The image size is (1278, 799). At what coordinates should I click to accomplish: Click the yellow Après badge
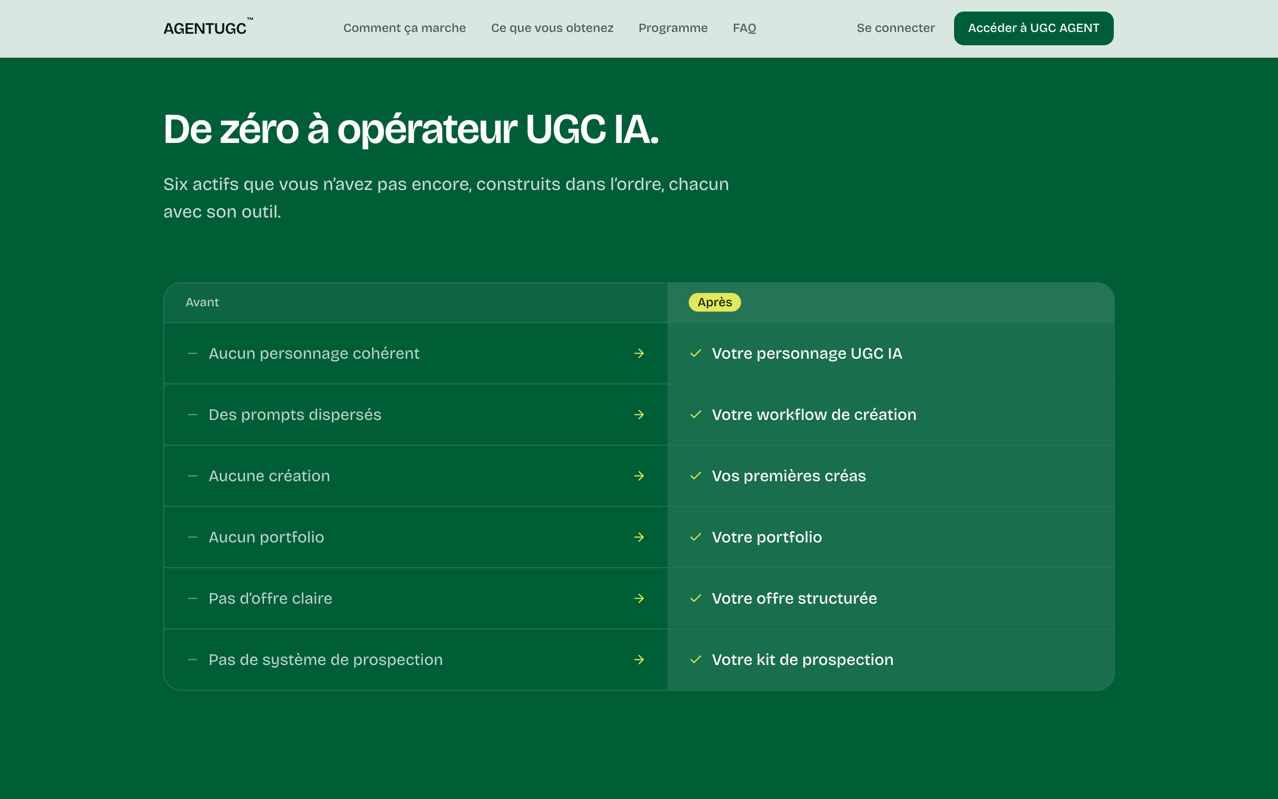click(714, 302)
